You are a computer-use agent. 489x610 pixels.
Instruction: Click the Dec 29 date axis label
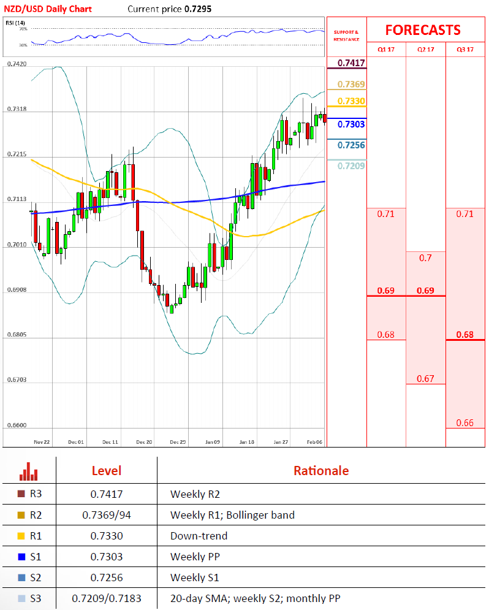[178, 442]
